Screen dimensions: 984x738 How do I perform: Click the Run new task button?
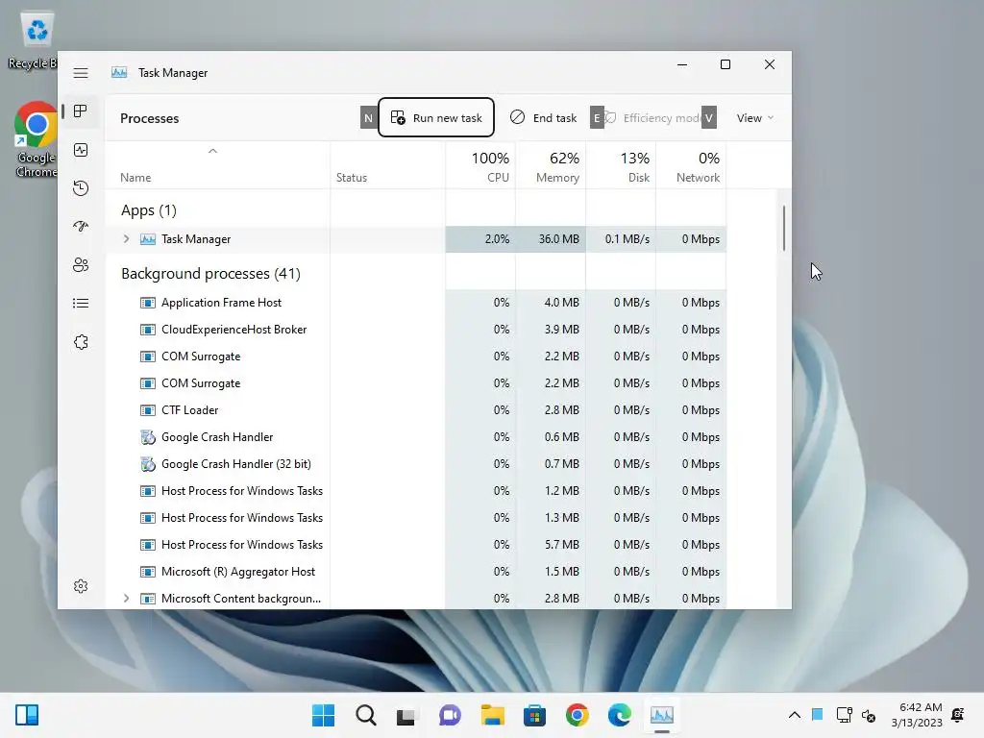click(436, 118)
